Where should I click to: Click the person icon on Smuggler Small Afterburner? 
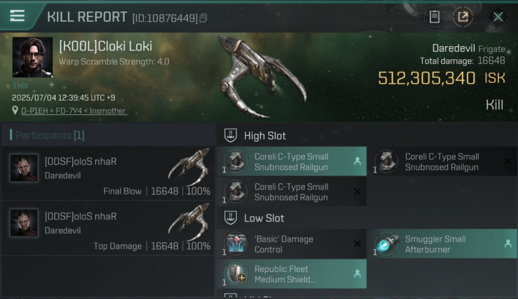508,244
